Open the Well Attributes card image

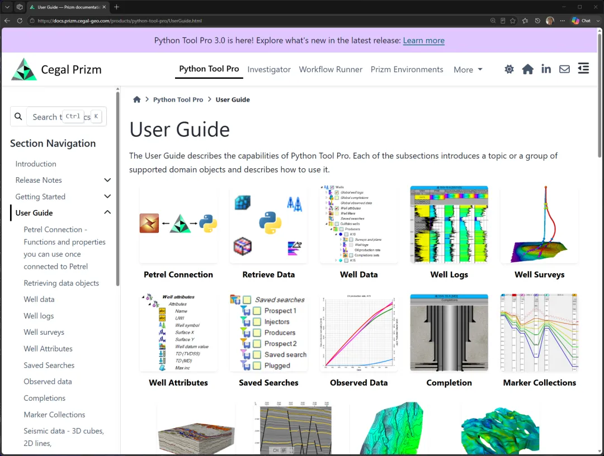coord(178,332)
